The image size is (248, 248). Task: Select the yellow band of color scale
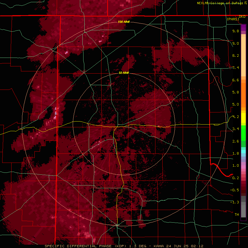(x=243, y=118)
